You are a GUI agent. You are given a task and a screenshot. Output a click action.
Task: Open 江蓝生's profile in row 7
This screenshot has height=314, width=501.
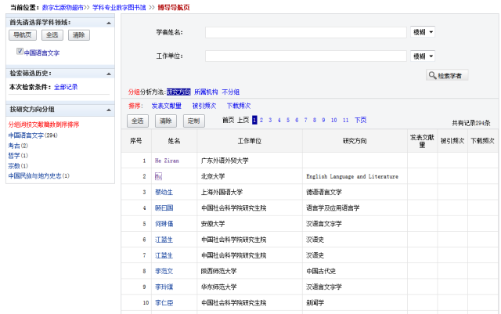point(164,255)
